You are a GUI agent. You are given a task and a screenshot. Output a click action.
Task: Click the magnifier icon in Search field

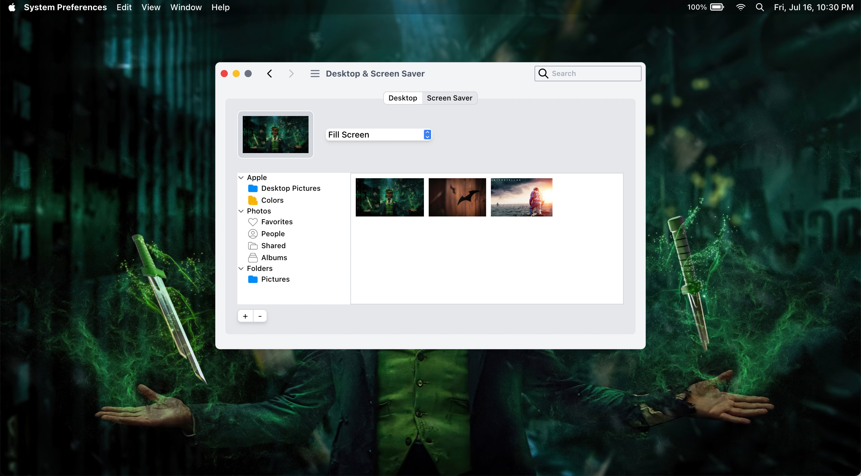(x=544, y=74)
